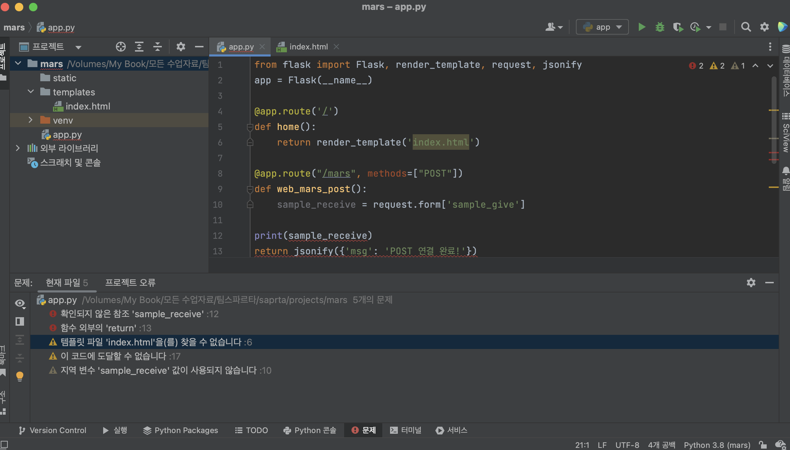Toggle the Version Control tool window
Image resolution: width=790 pixels, height=450 pixels.
click(x=52, y=430)
